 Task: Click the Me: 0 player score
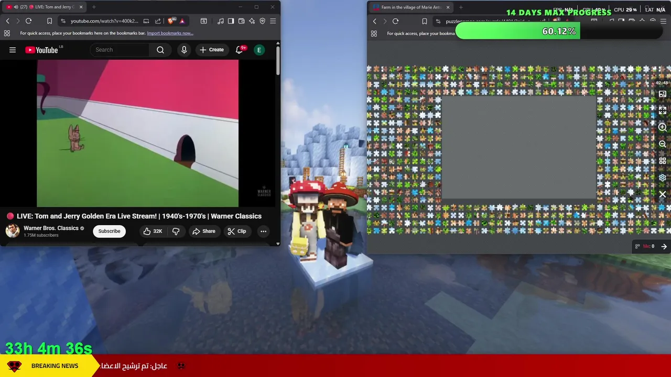pos(648,246)
